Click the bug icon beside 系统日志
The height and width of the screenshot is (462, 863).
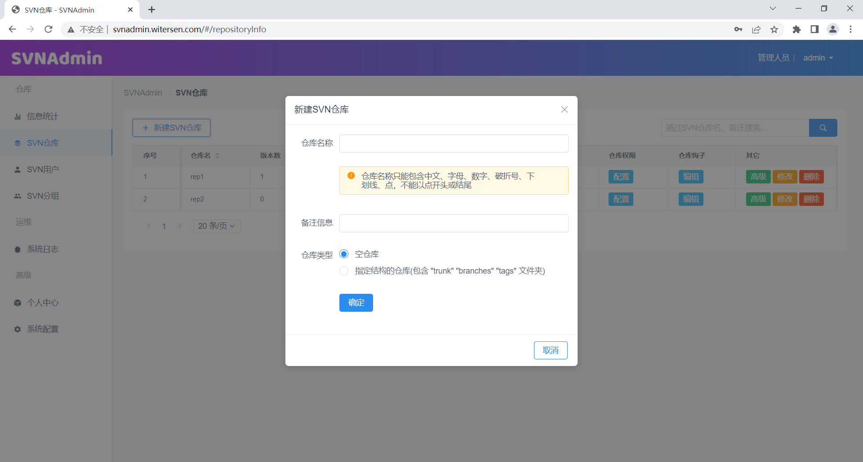(18, 249)
